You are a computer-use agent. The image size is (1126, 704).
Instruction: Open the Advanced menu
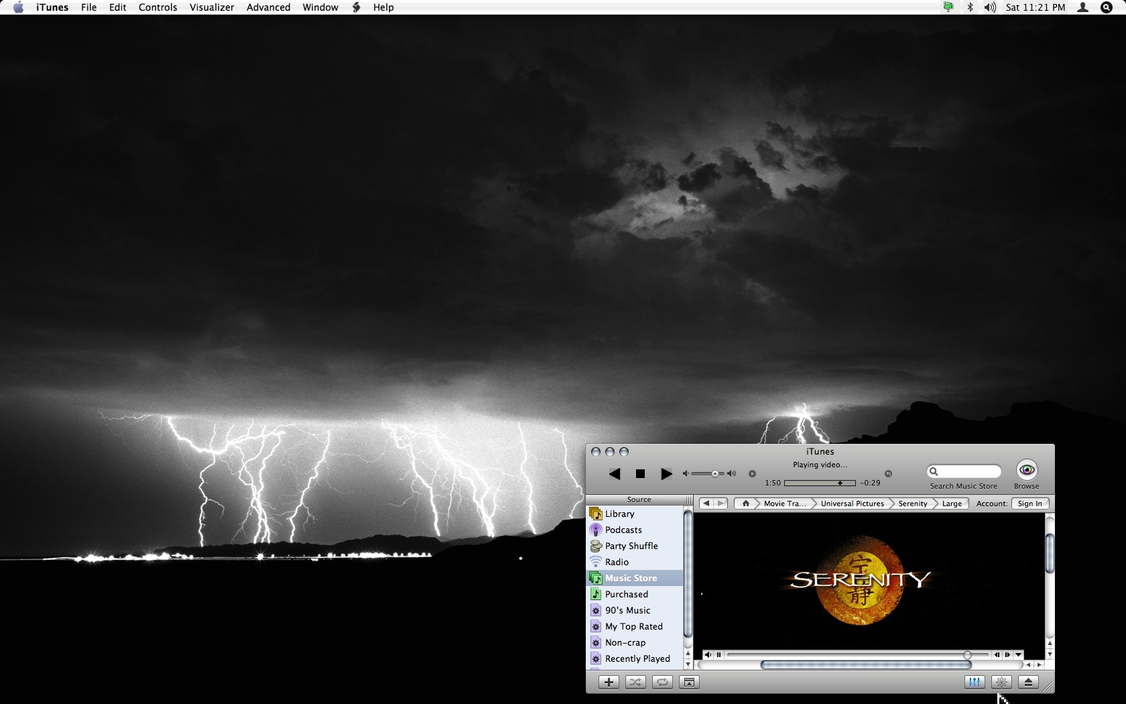point(268,7)
